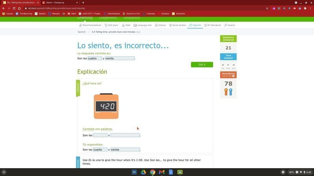The image size is (314, 176).
Task: Go to the browser home page
Action: 19,8
